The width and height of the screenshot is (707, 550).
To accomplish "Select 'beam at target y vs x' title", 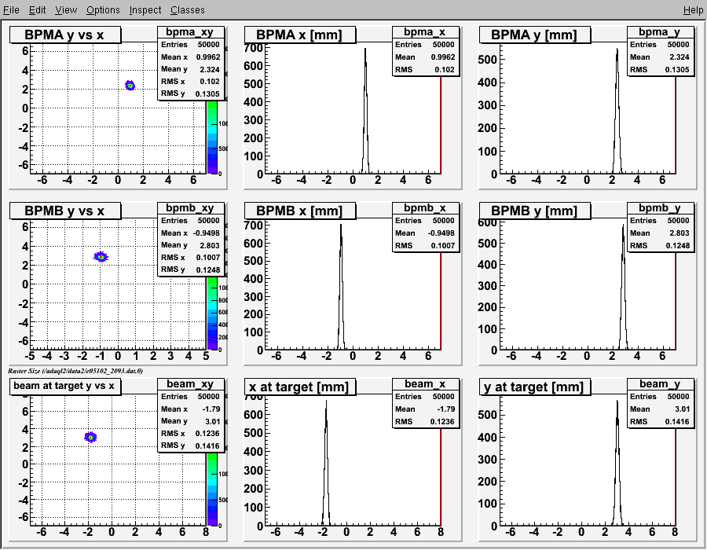I will click(65, 387).
